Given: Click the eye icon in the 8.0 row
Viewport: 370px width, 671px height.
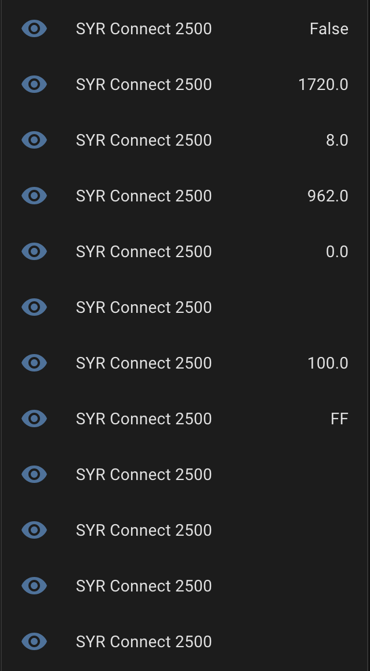Looking at the screenshot, I should tap(34, 140).
